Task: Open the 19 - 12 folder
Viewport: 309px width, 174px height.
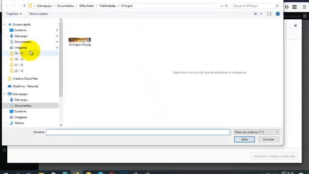Action: pyautogui.click(x=19, y=59)
